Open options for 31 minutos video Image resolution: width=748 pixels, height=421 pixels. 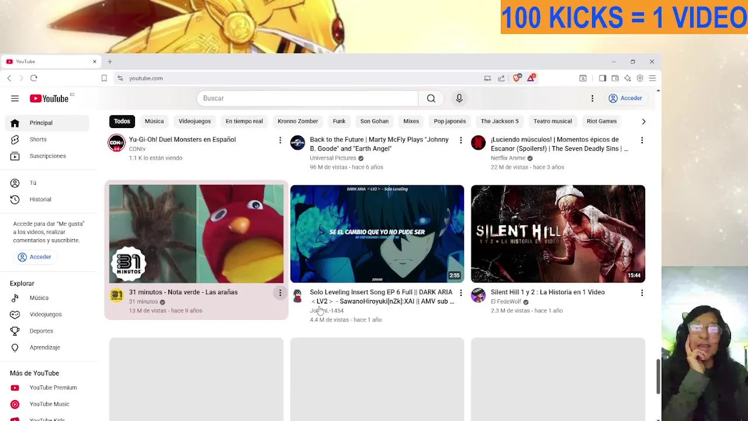click(280, 293)
